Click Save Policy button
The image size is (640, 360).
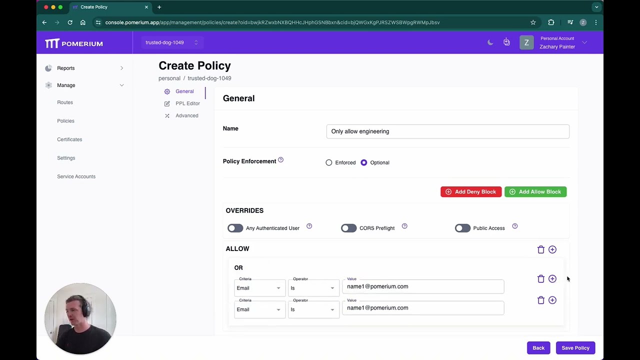(575, 348)
